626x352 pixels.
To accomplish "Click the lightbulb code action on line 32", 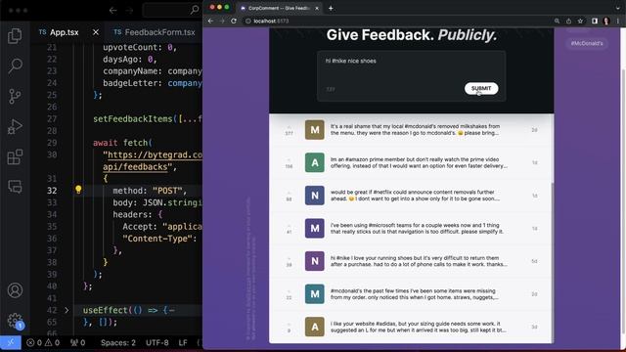I will pyautogui.click(x=78, y=190).
